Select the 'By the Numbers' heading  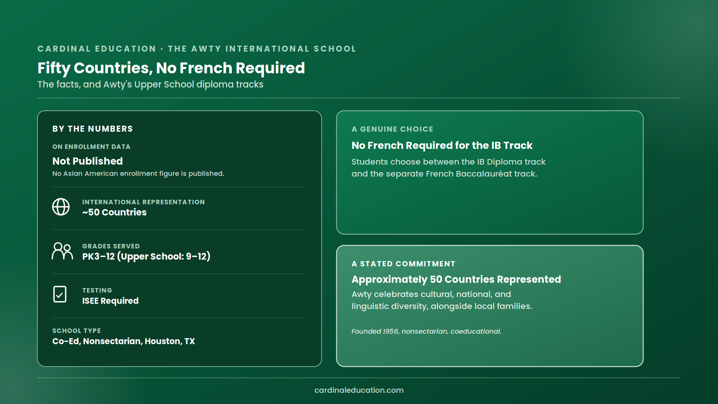[93, 129]
